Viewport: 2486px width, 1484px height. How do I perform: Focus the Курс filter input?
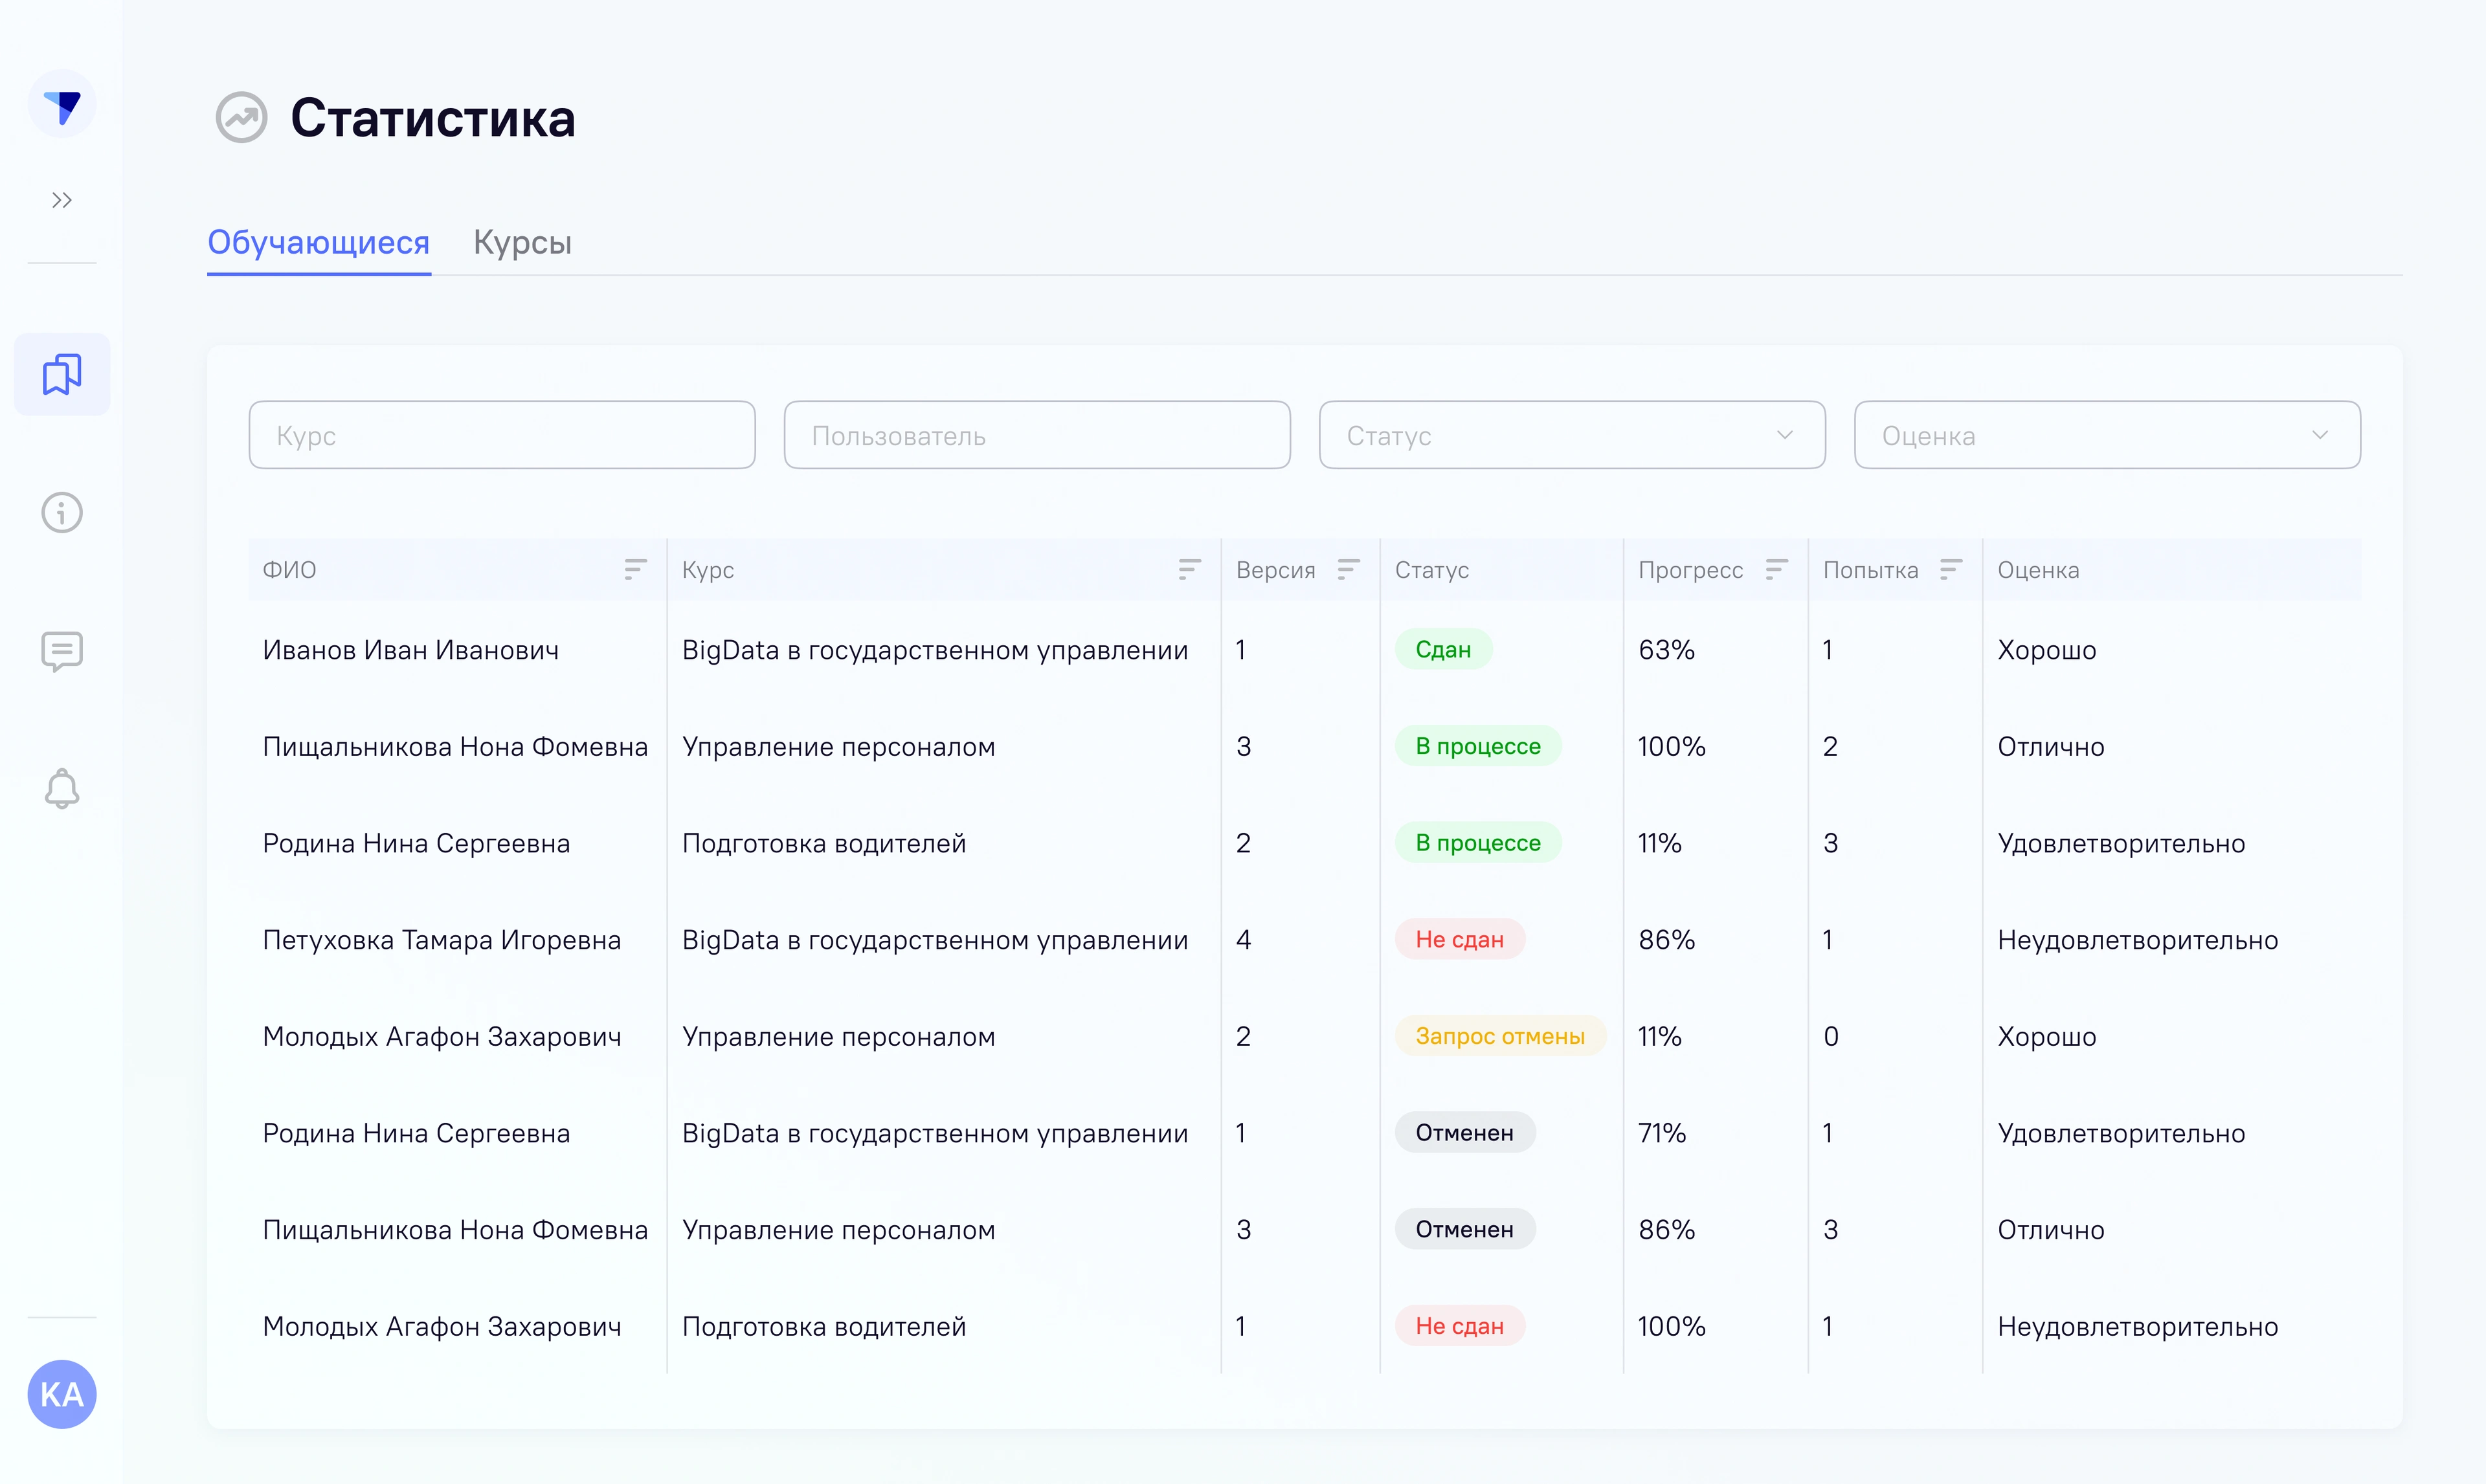coord(502,435)
